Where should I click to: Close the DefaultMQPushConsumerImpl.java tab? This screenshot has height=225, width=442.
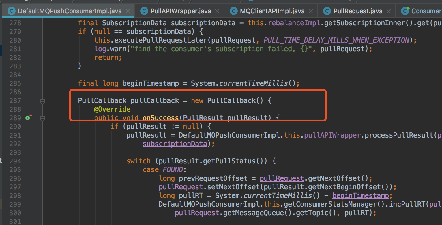point(128,12)
